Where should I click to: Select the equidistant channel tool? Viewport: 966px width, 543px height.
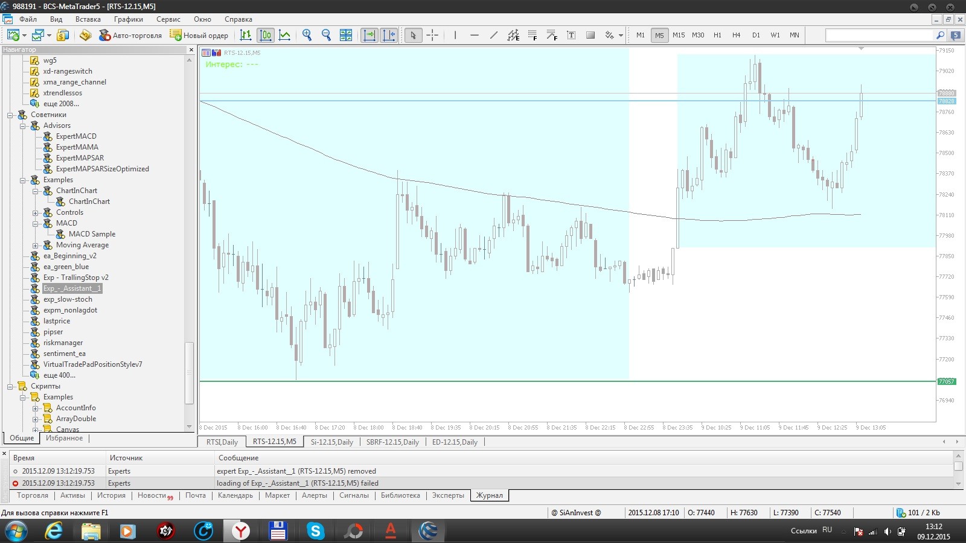click(513, 35)
